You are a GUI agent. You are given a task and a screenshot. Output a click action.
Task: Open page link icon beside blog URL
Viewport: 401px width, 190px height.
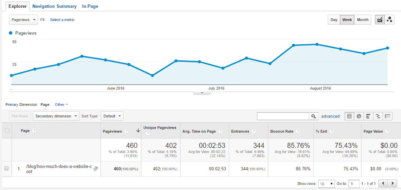point(96,168)
